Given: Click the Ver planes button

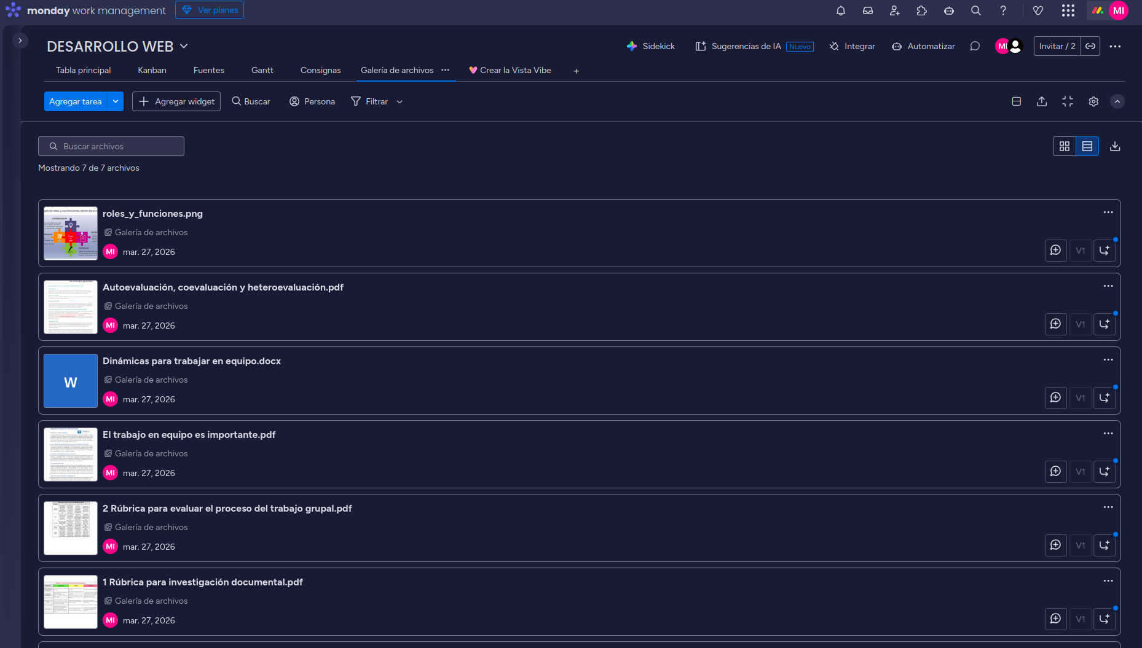Looking at the screenshot, I should coord(210,10).
